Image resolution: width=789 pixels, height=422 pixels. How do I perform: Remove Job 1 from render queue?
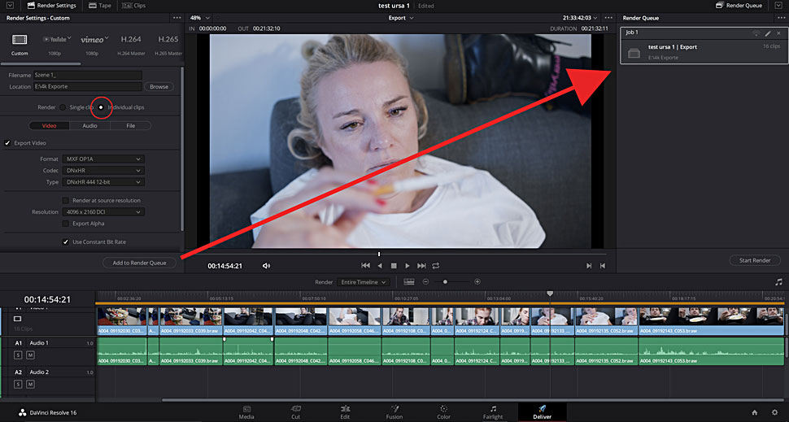778,33
